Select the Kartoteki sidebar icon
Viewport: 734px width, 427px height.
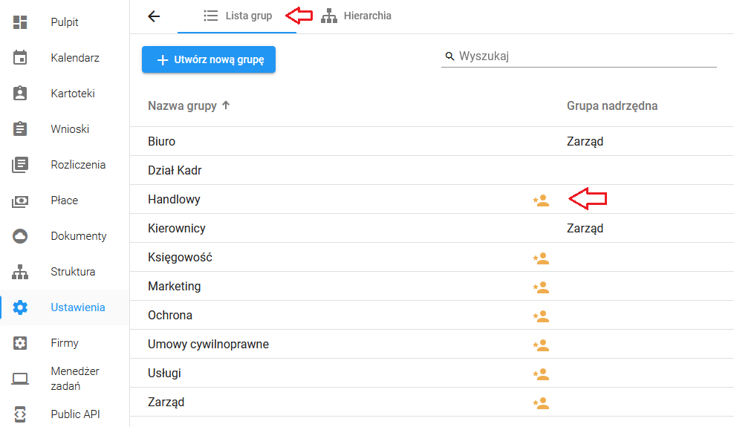tap(20, 93)
